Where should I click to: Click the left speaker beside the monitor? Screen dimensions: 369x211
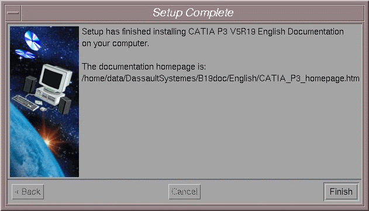30,84
